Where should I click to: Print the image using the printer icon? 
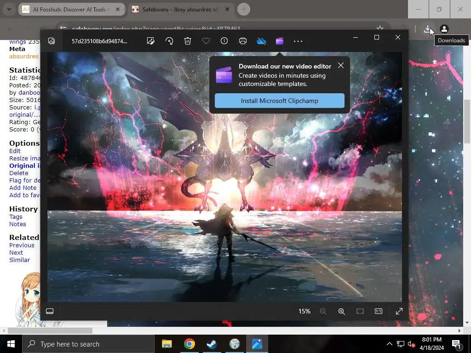click(243, 41)
